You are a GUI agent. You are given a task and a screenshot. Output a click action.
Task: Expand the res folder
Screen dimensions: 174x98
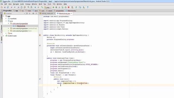pos(6,33)
